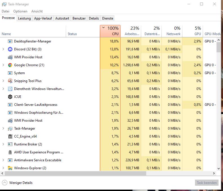The width and height of the screenshot is (223, 191).
Task: Click the Windows-Explorer folder icon
Action: click(10, 168)
